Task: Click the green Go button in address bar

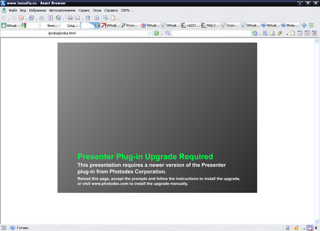Action: [x=156, y=33]
